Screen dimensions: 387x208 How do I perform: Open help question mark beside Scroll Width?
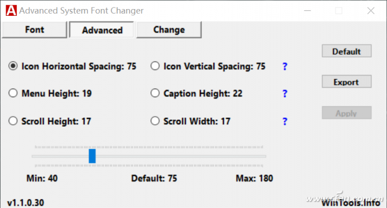[x=285, y=121]
